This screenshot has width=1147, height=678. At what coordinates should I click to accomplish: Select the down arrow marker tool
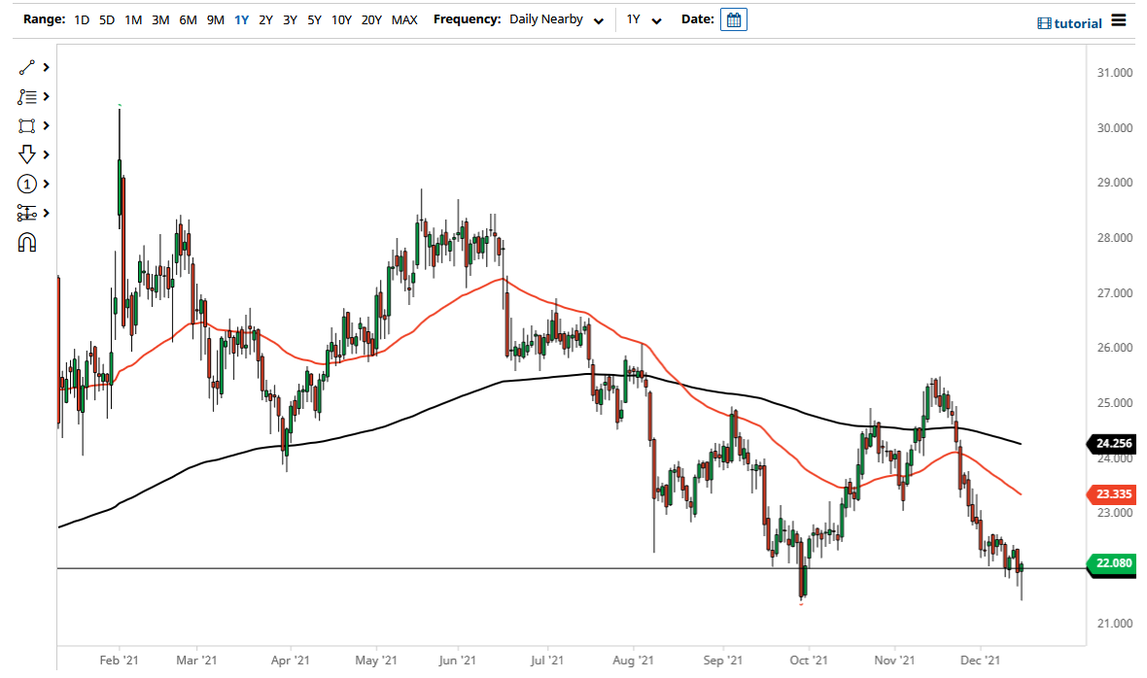pos(26,154)
